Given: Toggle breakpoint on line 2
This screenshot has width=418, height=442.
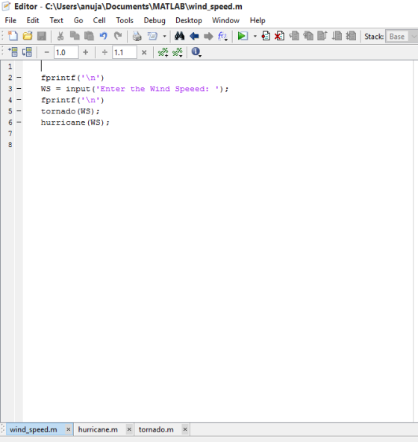Looking at the screenshot, I should [x=19, y=77].
